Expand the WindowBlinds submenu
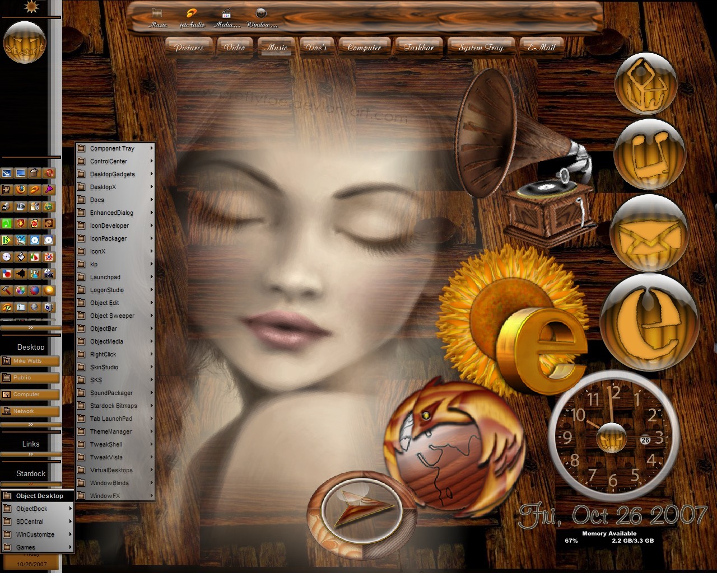This screenshot has width=717, height=573. (115, 483)
